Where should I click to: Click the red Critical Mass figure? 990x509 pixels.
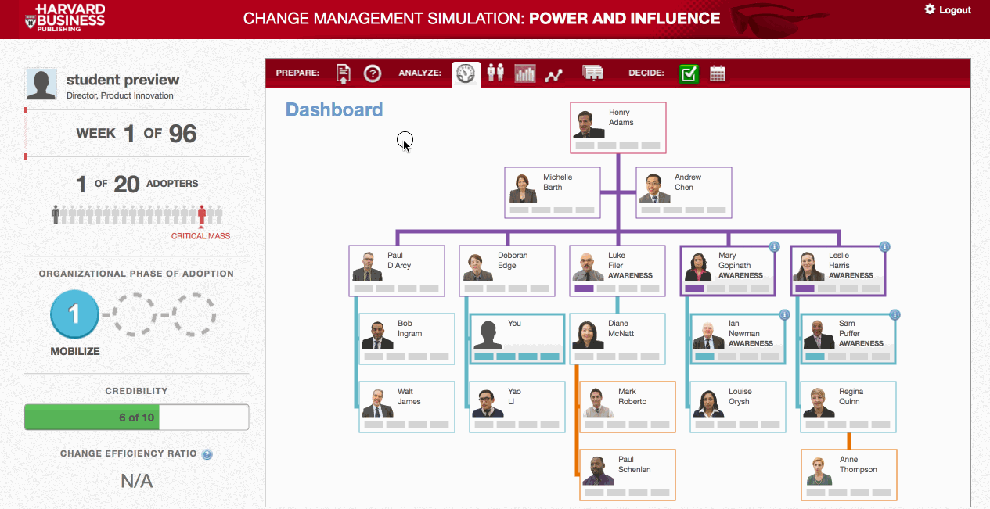(x=202, y=213)
